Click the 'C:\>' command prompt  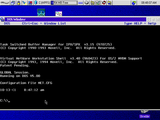click(4, 100)
